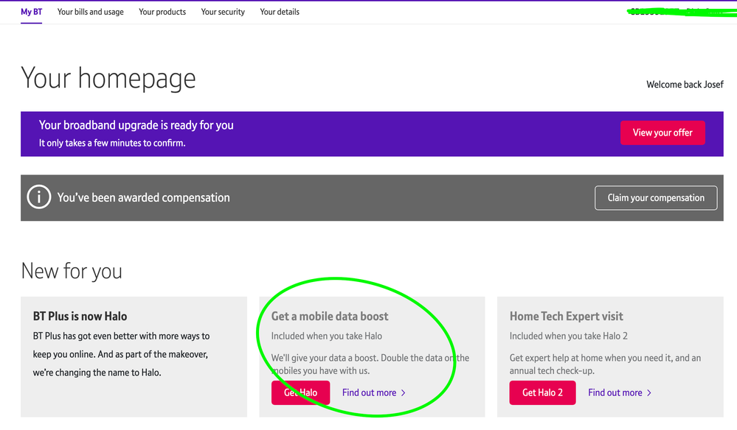Click the You've been awarded compensation text
This screenshot has width=737, height=430.
coord(144,197)
